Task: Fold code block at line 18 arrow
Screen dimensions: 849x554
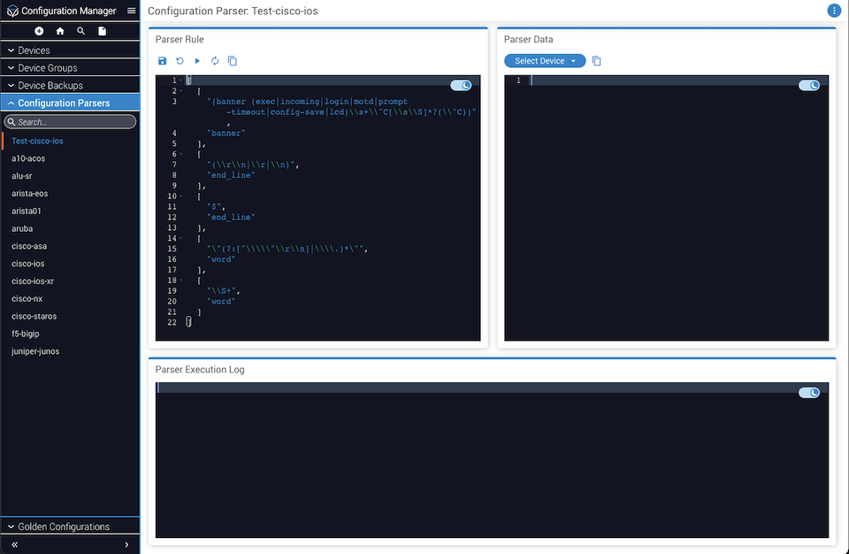Action: click(180, 281)
